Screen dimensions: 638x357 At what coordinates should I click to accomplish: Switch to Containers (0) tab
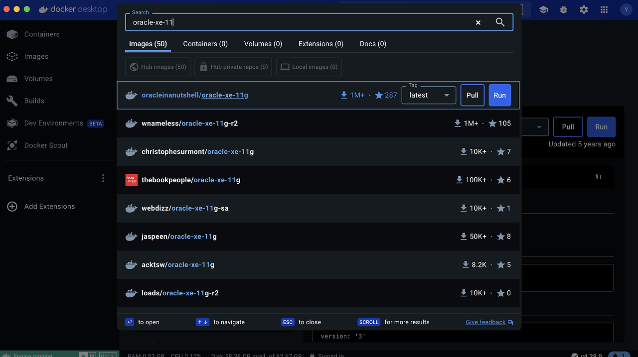[205, 44]
